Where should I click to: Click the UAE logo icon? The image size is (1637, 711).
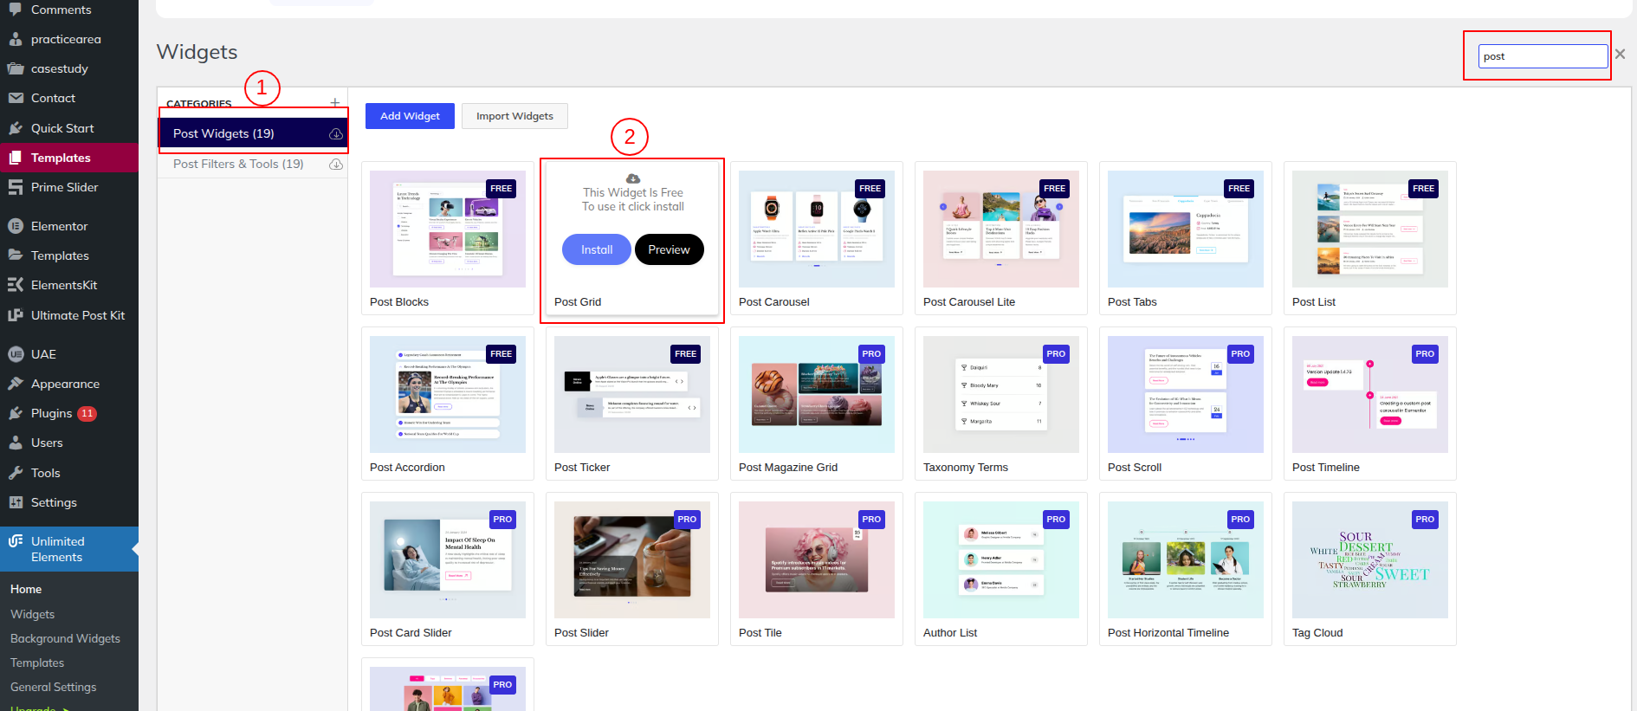point(16,354)
